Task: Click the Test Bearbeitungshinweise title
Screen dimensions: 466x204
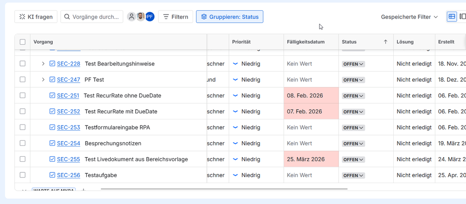Action: 119,64
